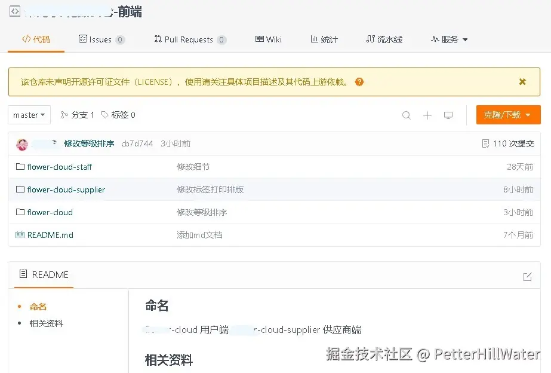This screenshot has width=551, height=373.
Task: Go to the Wiki tab
Action: click(269, 39)
